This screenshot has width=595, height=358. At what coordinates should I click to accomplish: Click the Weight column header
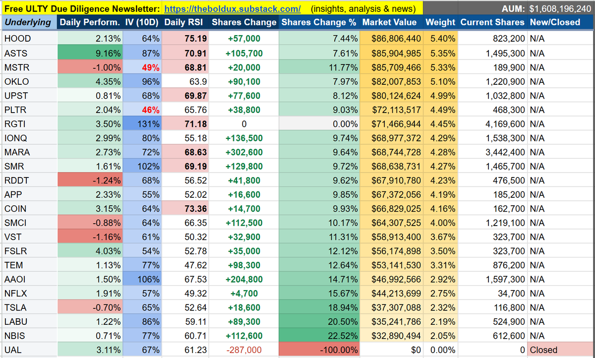[x=440, y=22]
